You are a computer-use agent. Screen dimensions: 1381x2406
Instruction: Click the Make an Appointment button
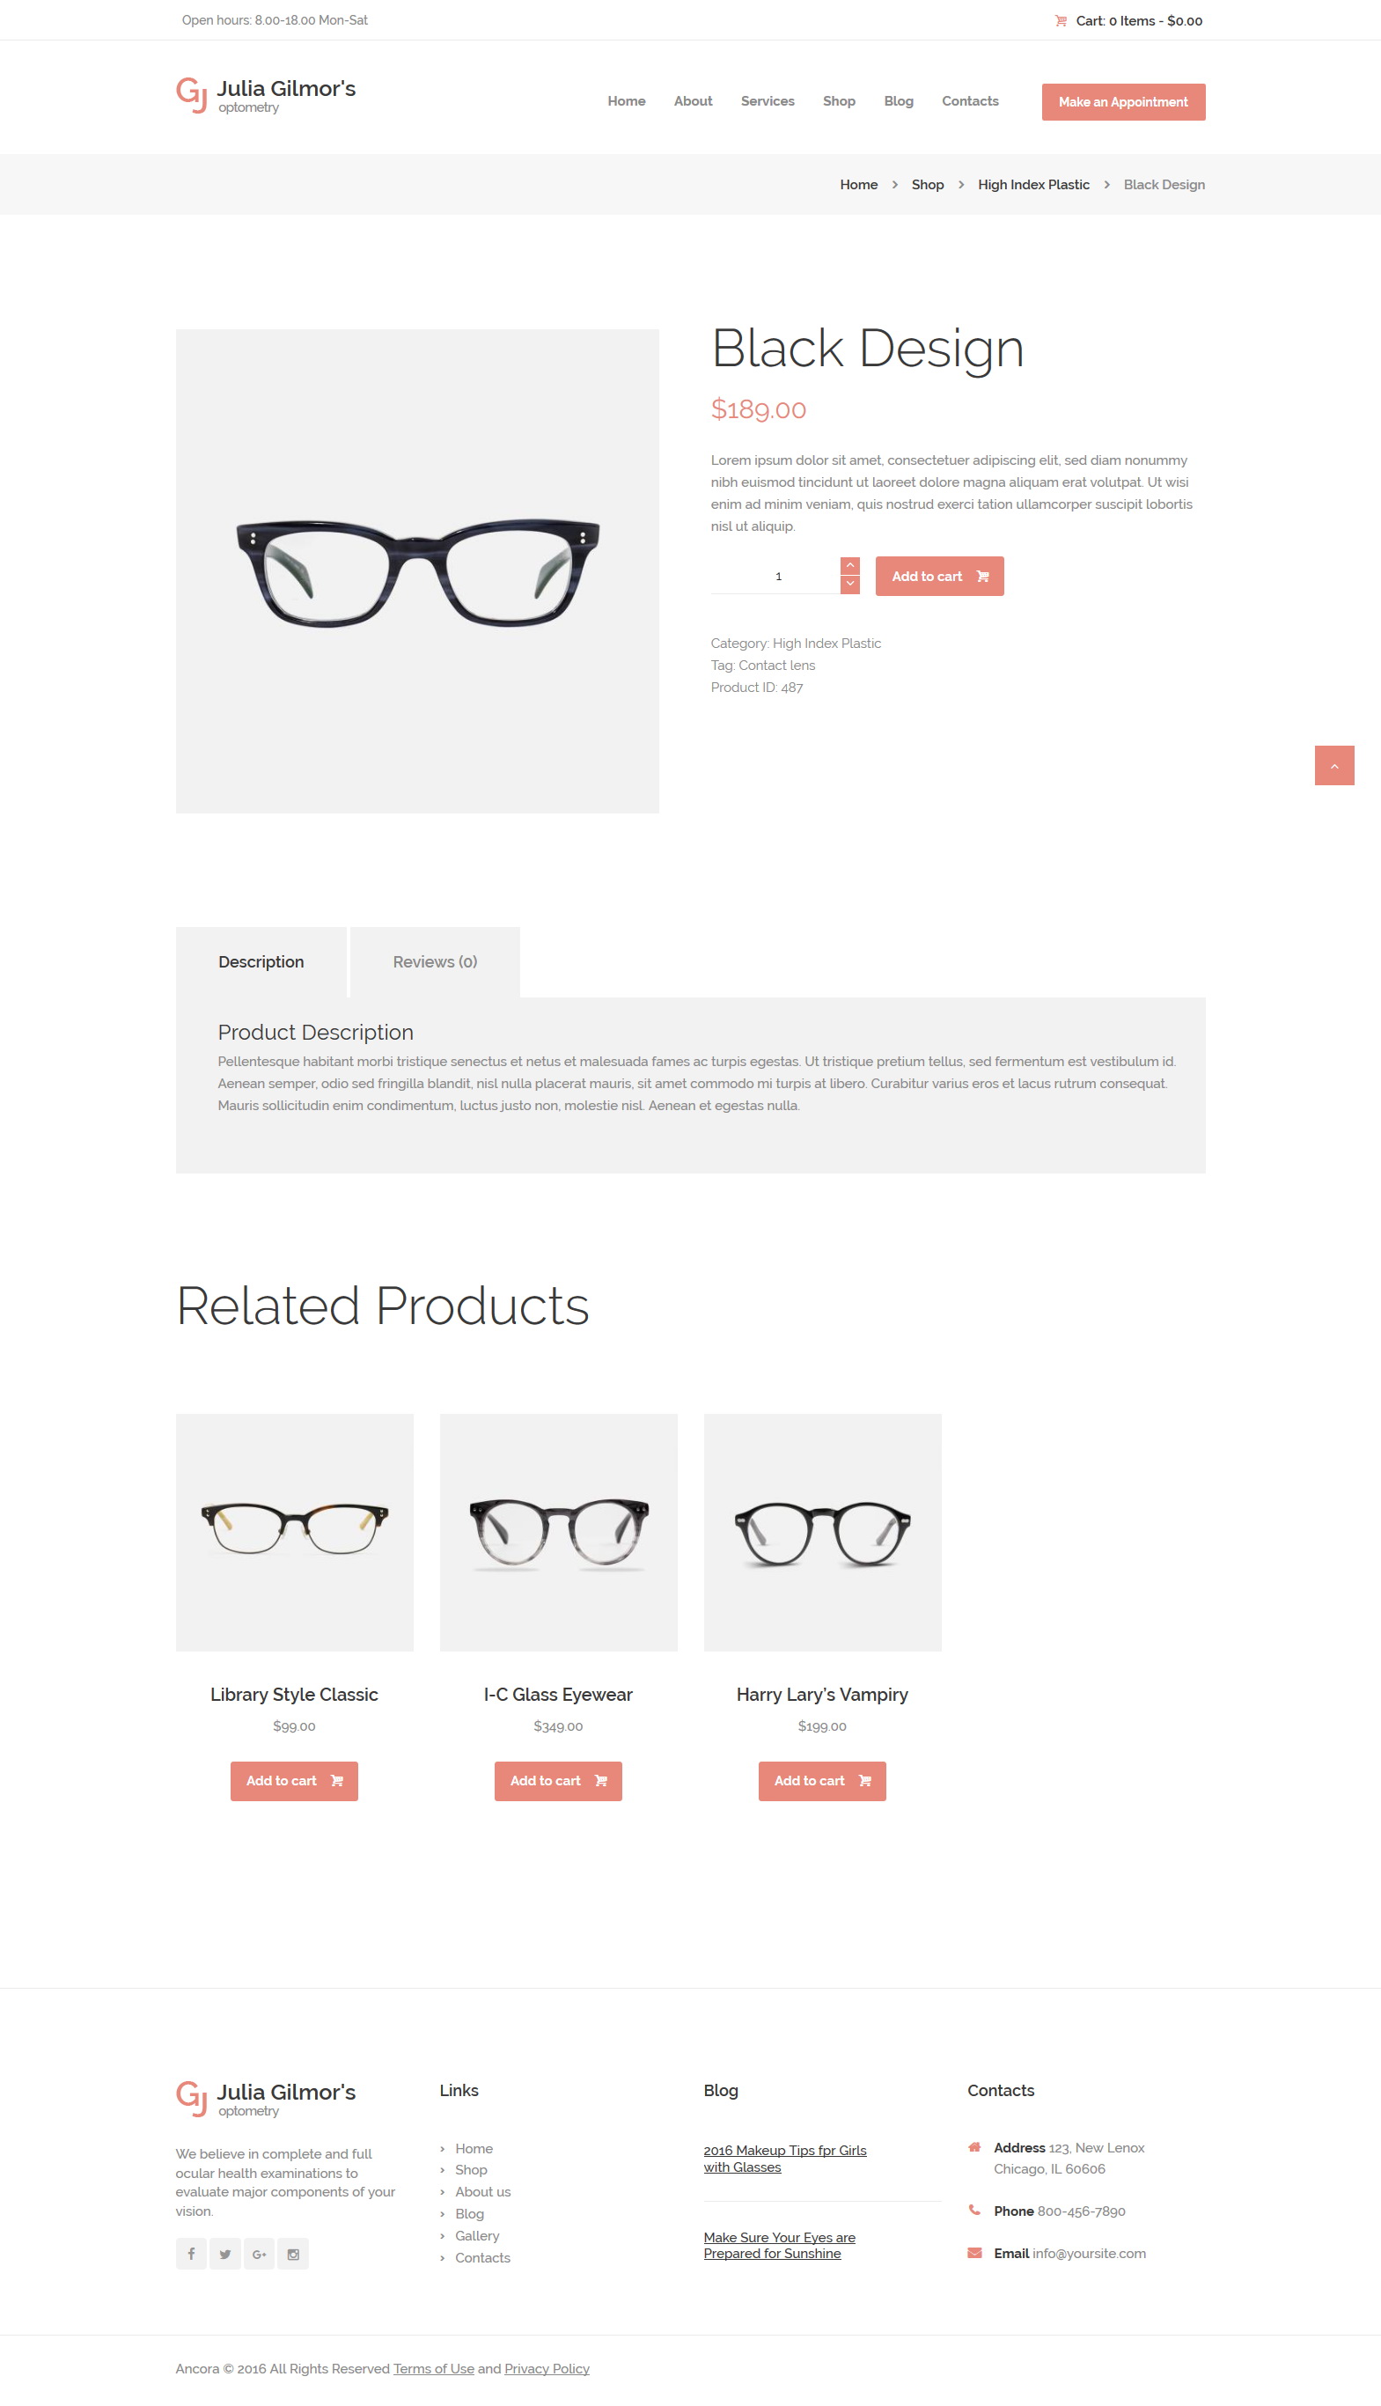coord(1123,101)
